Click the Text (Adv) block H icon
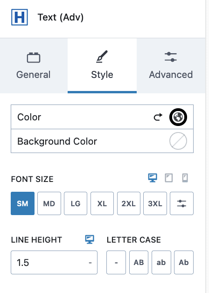The height and width of the screenshot is (293, 209). pyautogui.click(x=20, y=17)
